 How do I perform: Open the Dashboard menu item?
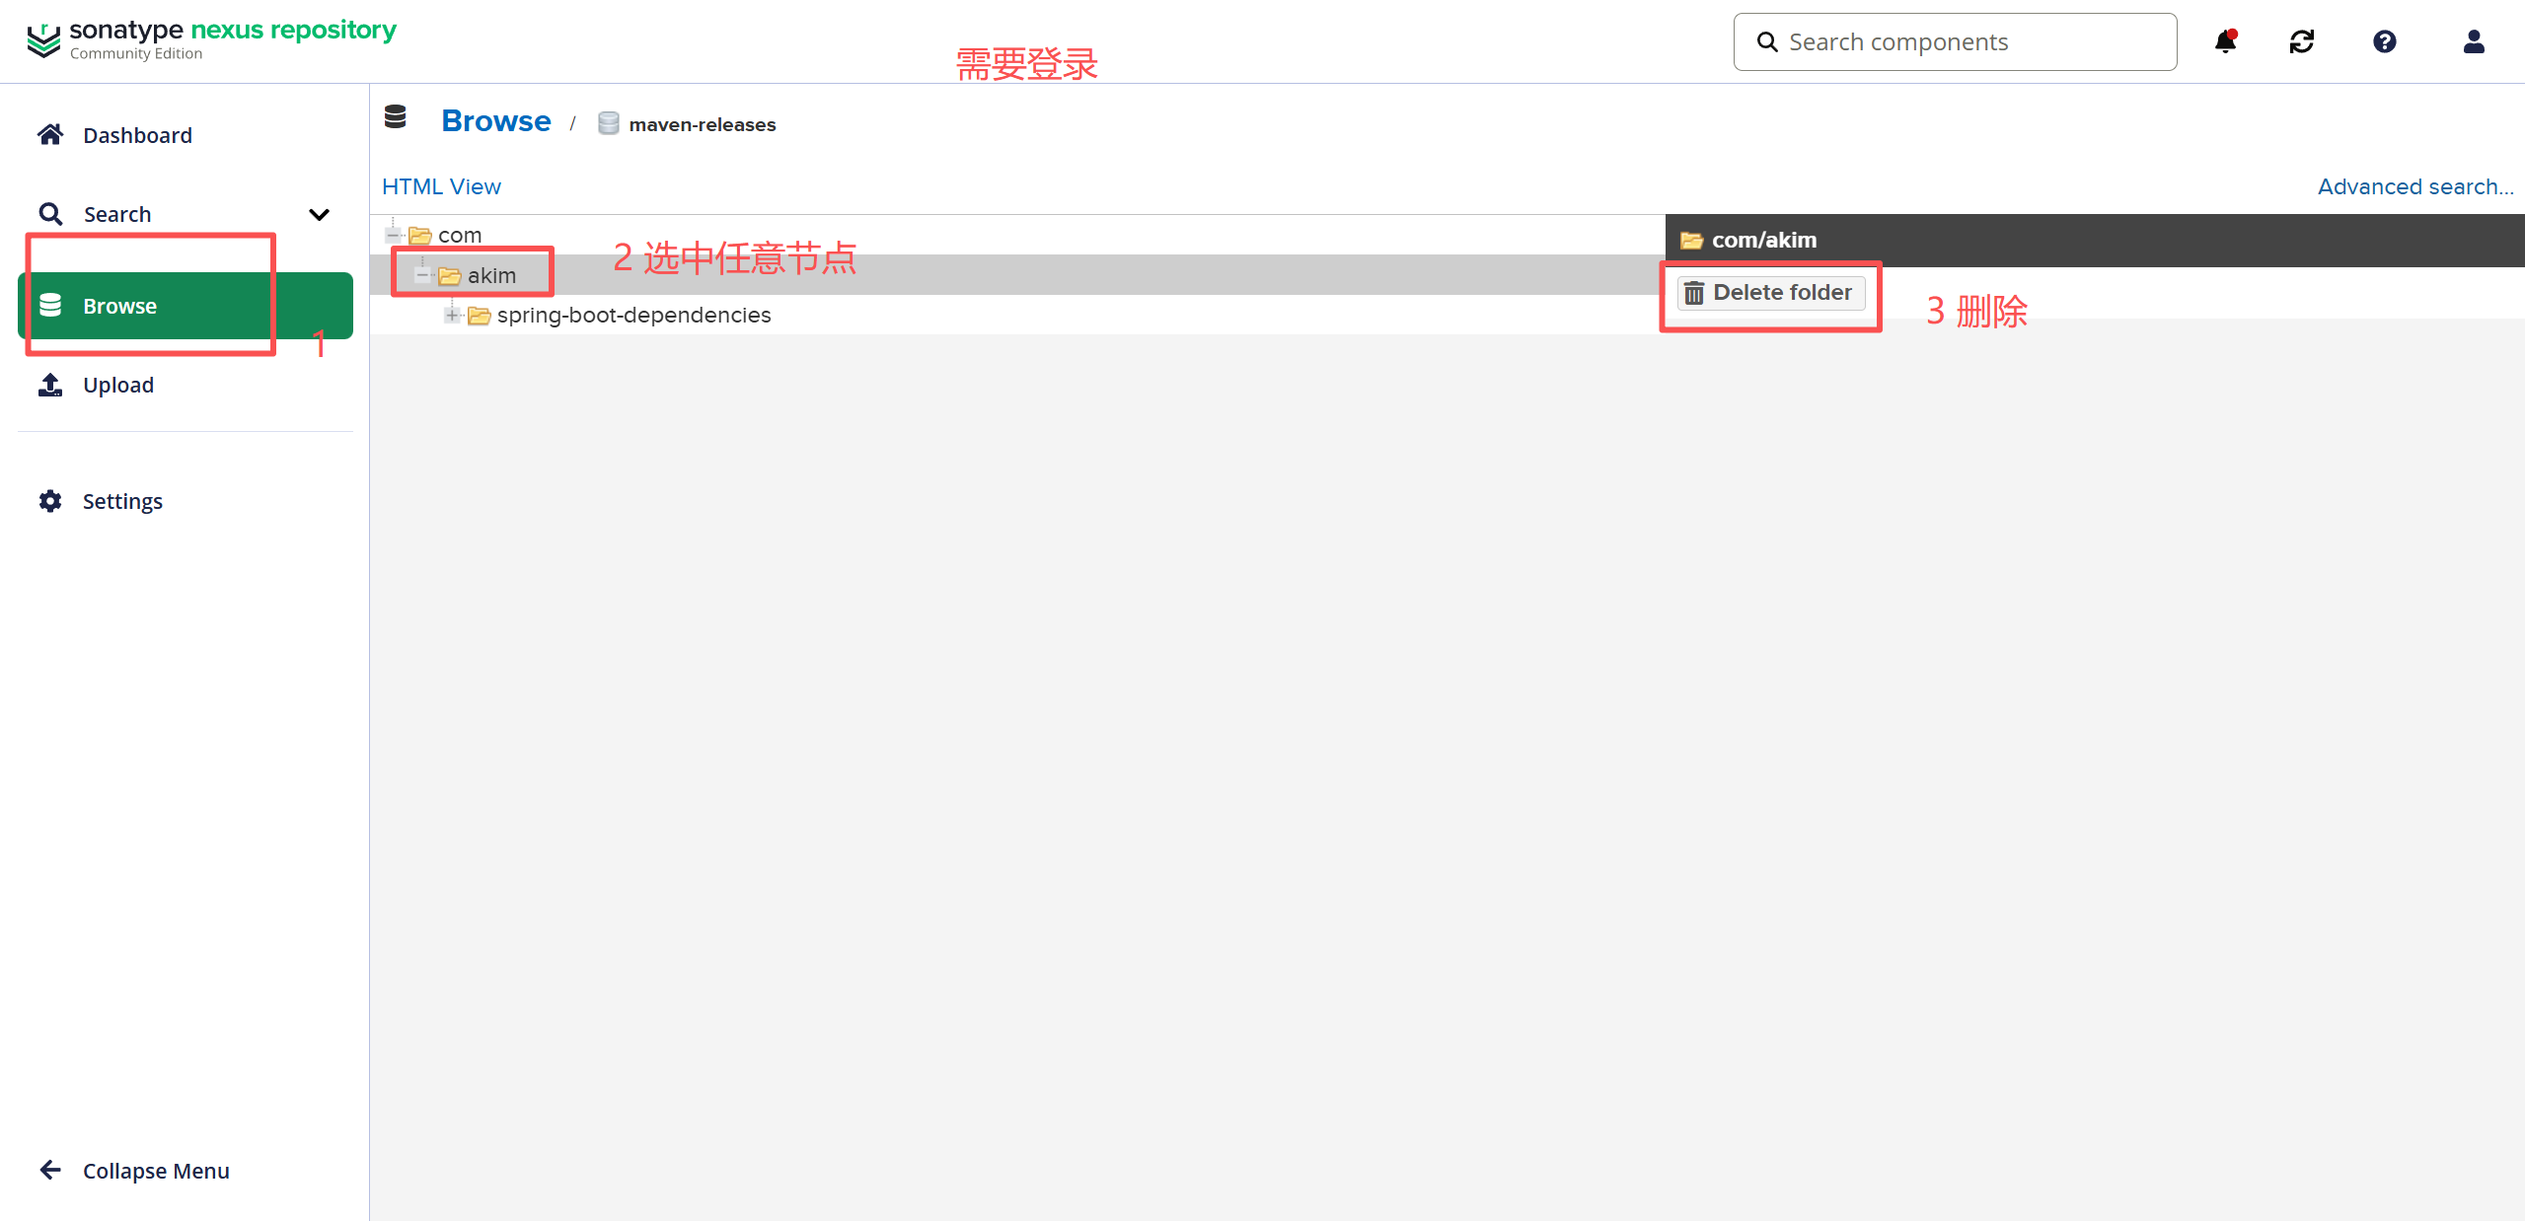pos(137,135)
